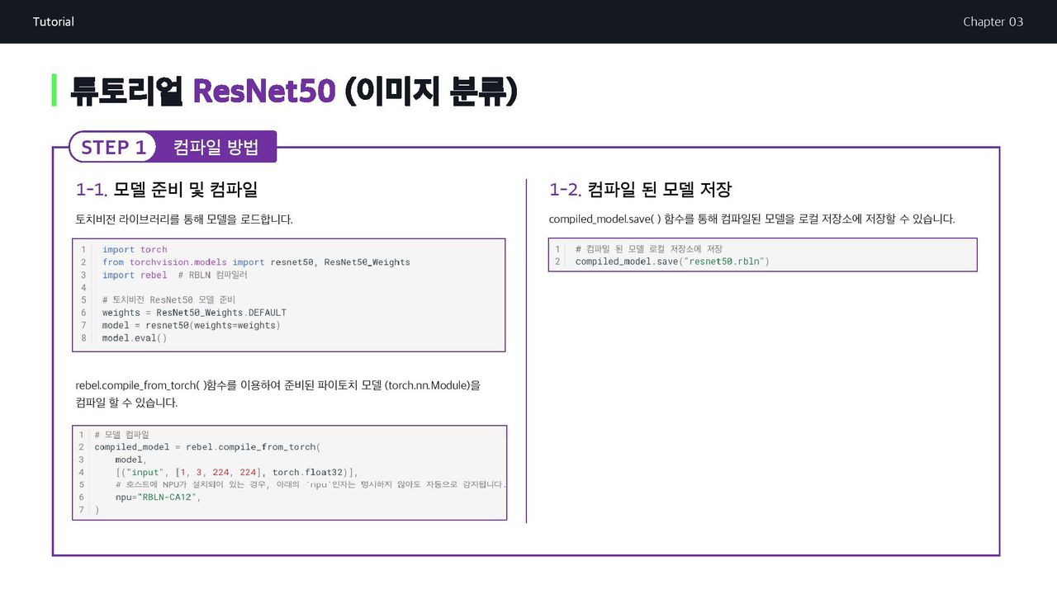
Task: Click the '1-2. 컴파일 된 모델 저장' heading
Action: [x=640, y=190]
